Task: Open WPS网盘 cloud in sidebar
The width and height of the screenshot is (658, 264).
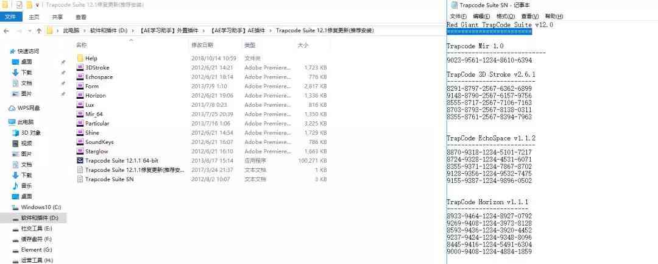Action: coord(12,108)
